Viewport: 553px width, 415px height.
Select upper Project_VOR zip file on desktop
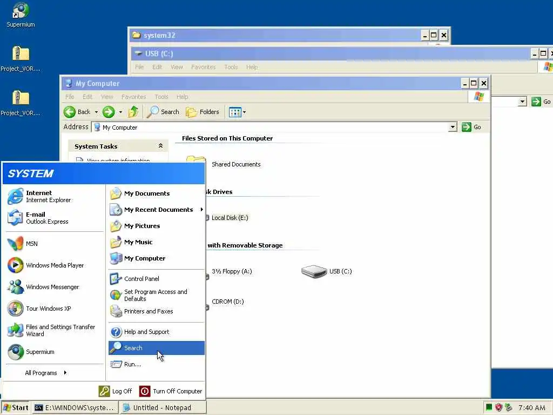(x=21, y=59)
